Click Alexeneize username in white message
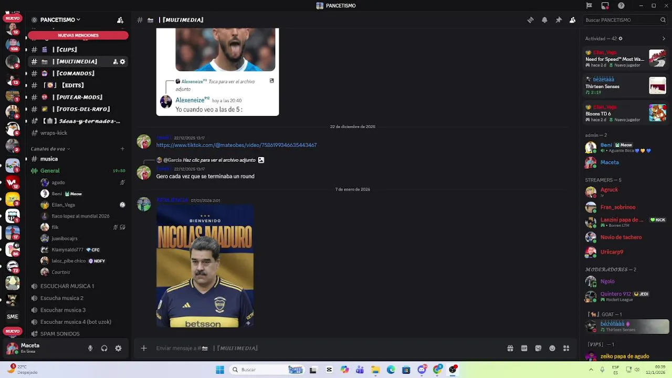The height and width of the screenshot is (378, 672). click(190, 100)
